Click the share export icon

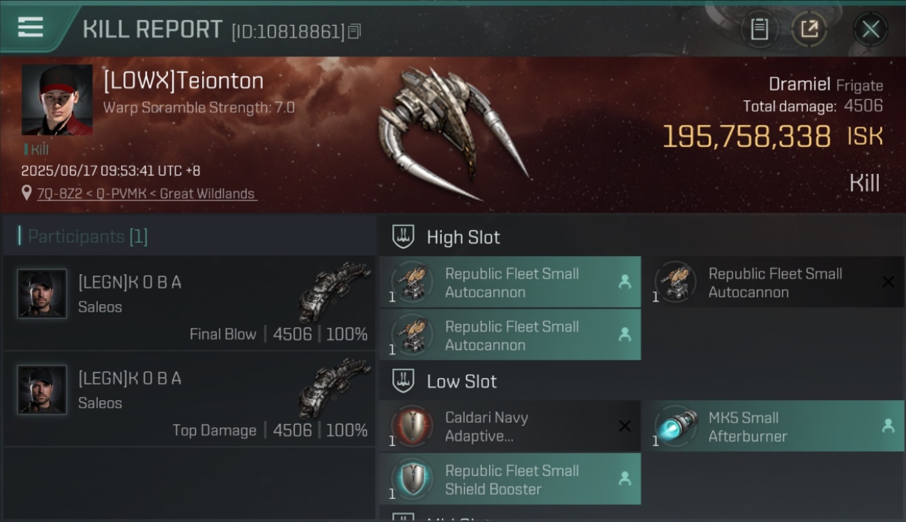click(809, 29)
